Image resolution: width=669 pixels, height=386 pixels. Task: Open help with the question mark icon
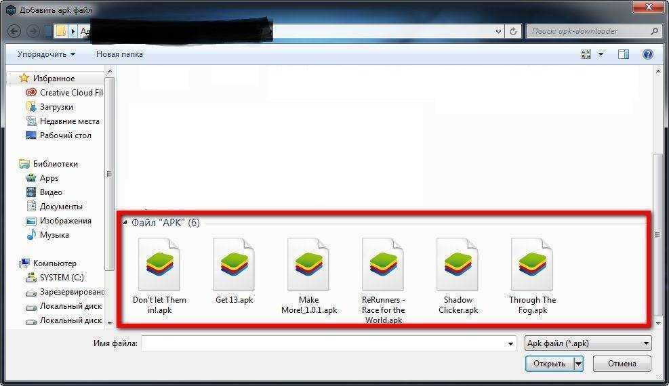click(x=648, y=54)
